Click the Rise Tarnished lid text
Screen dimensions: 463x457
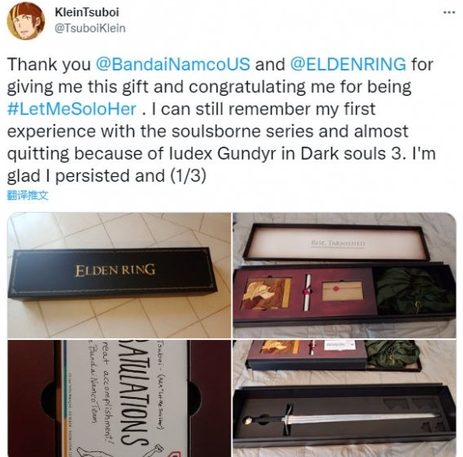[338, 243]
